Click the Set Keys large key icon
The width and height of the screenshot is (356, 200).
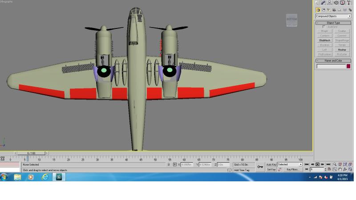(260, 167)
